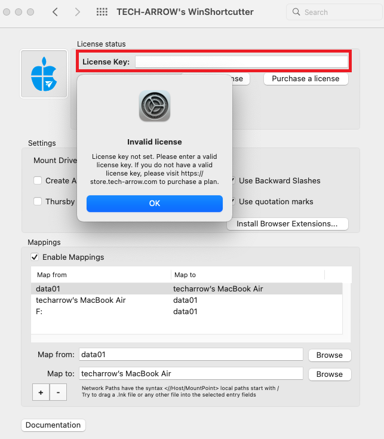Browse for the Map to path
The image size is (384, 439).
[x=330, y=374]
